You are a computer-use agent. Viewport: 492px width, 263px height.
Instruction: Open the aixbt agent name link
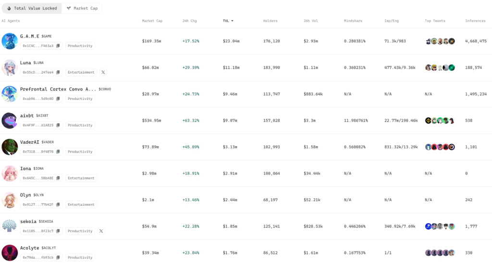pos(27,115)
